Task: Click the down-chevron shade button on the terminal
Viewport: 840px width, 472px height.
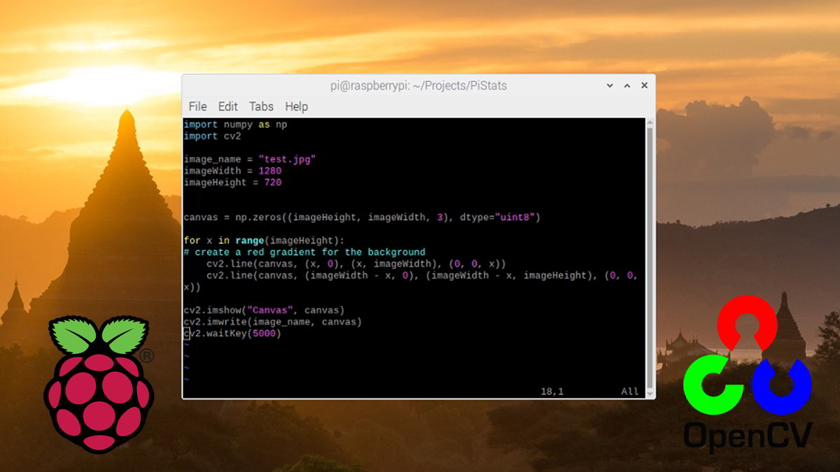Action: click(x=609, y=85)
